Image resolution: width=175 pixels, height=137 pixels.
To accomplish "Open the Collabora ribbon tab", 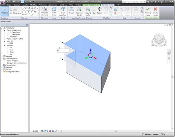I will [63, 5].
